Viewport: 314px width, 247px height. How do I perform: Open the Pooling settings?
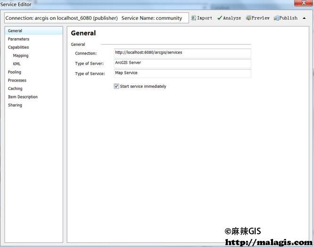[x=15, y=72]
